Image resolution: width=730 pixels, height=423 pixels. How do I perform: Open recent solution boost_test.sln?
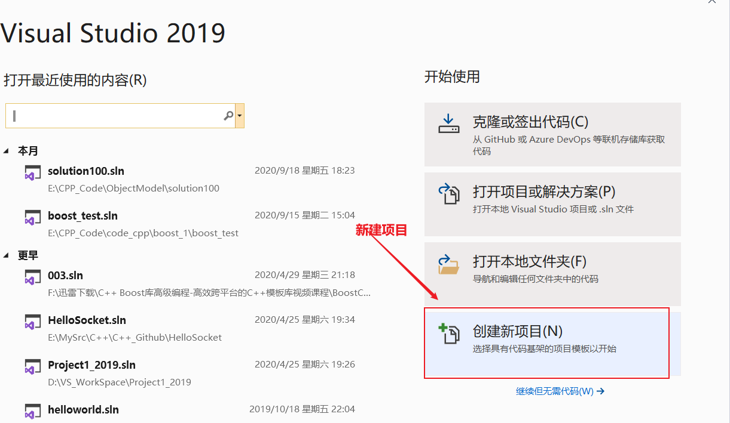click(83, 215)
